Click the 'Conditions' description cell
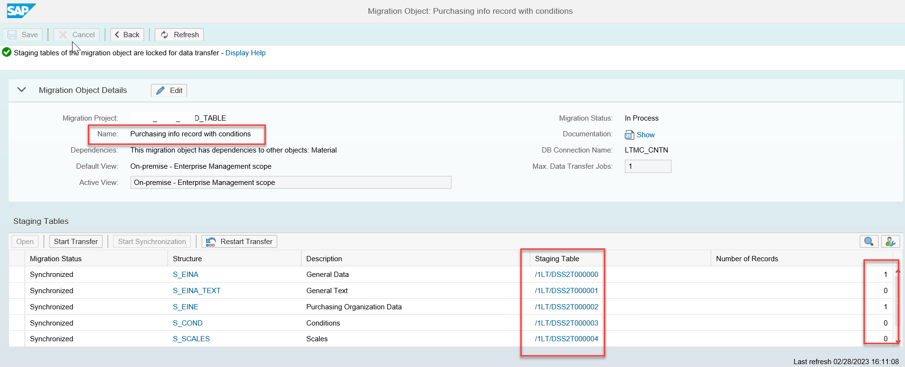Image resolution: width=905 pixels, height=367 pixels. pos(323,323)
